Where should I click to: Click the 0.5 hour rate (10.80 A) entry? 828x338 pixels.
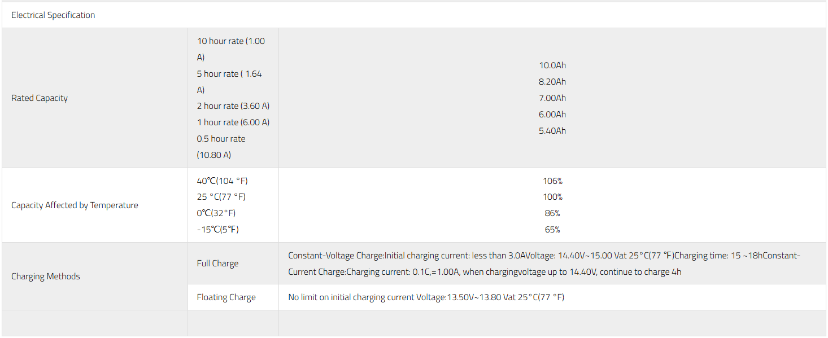tap(221, 147)
